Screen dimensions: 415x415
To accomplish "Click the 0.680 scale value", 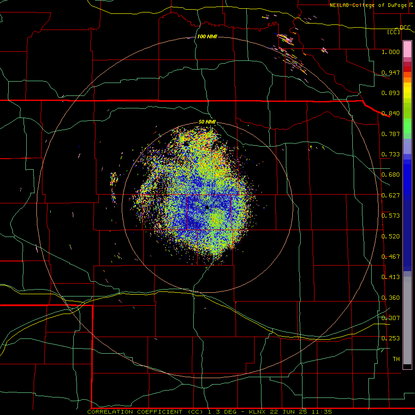I will pos(391,175).
